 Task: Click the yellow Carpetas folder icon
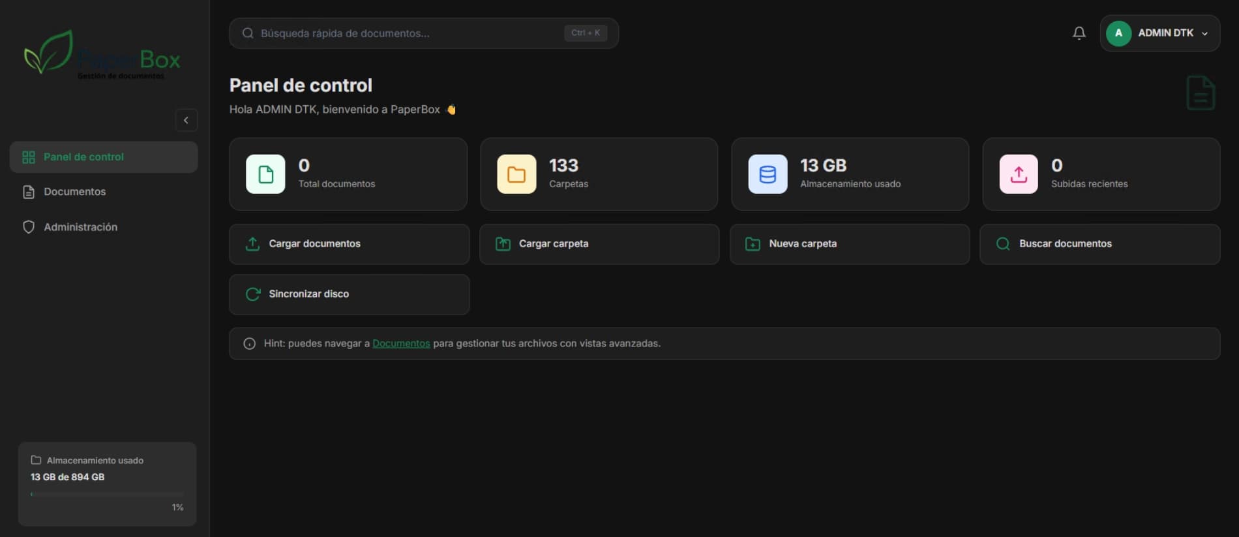[x=516, y=174]
